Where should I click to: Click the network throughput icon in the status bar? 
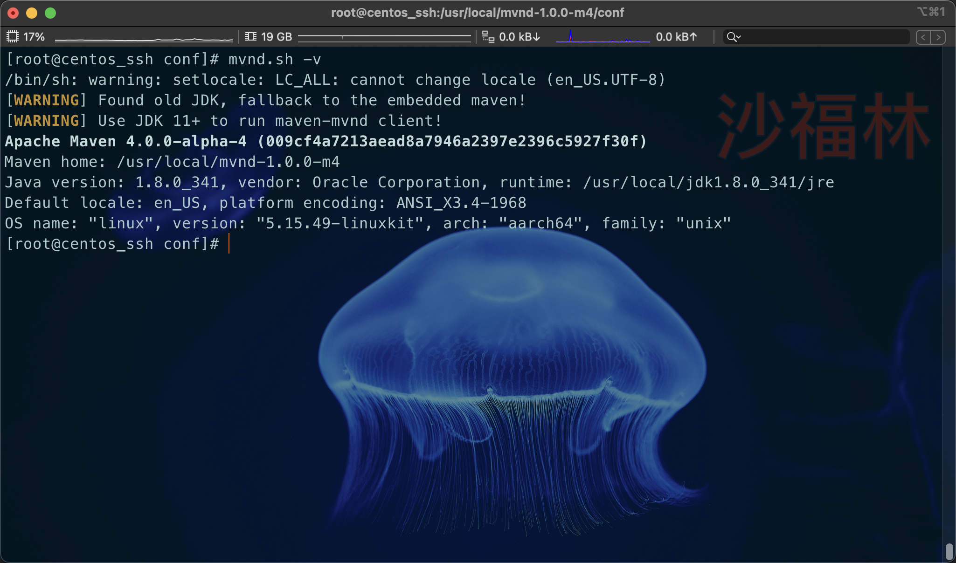(x=488, y=36)
